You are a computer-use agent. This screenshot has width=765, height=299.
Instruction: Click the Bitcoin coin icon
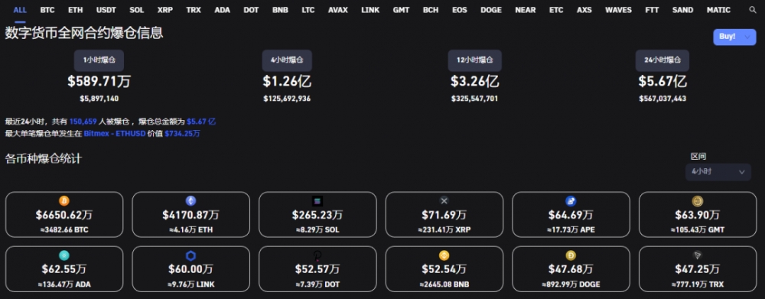(x=64, y=201)
